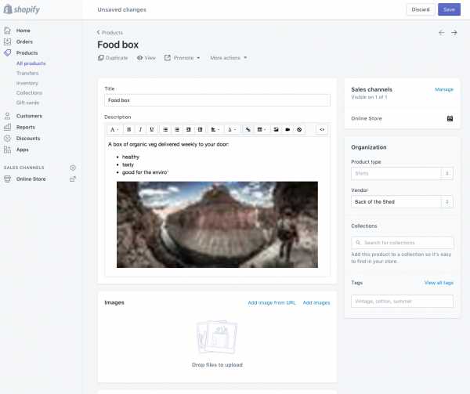Click Add image from URL link

tap(272, 302)
